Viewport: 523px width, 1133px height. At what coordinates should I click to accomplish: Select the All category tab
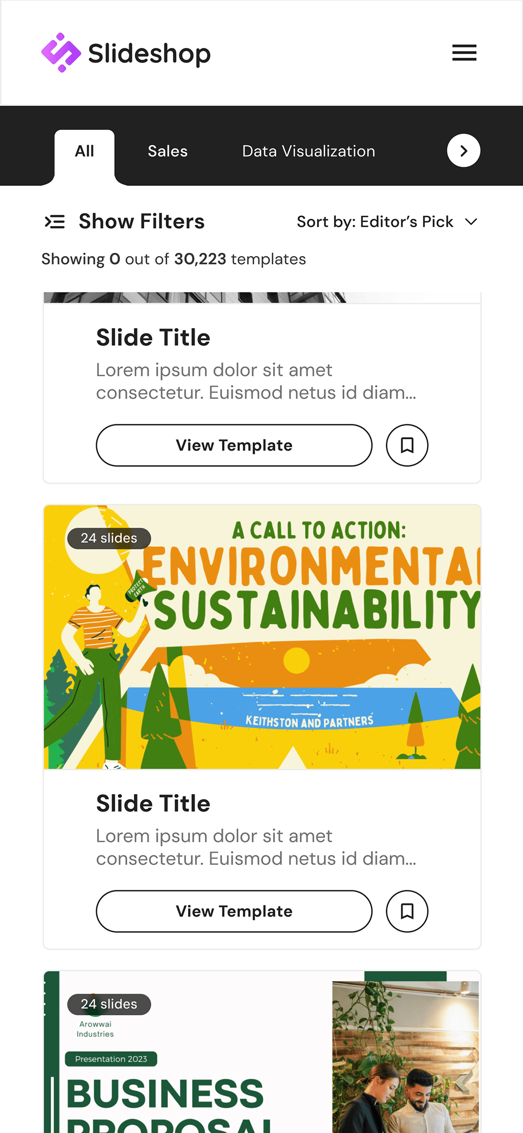pyautogui.click(x=84, y=151)
